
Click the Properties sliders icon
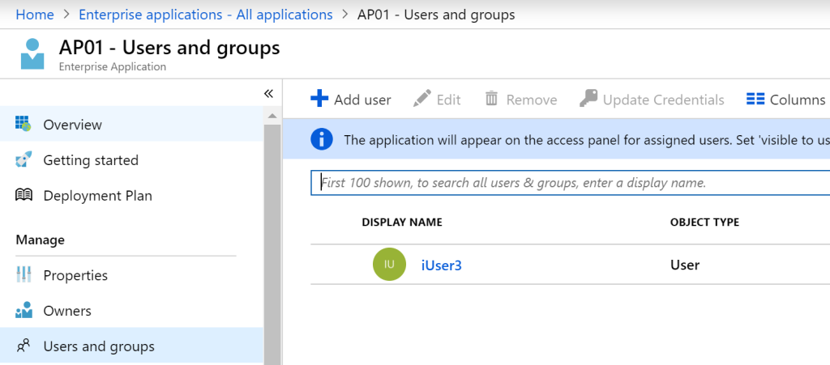point(24,274)
